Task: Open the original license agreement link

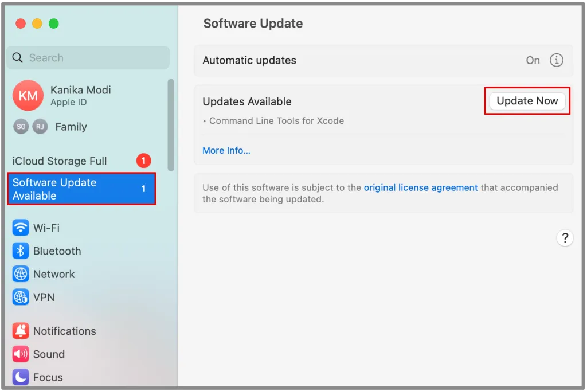Action: 421,187
